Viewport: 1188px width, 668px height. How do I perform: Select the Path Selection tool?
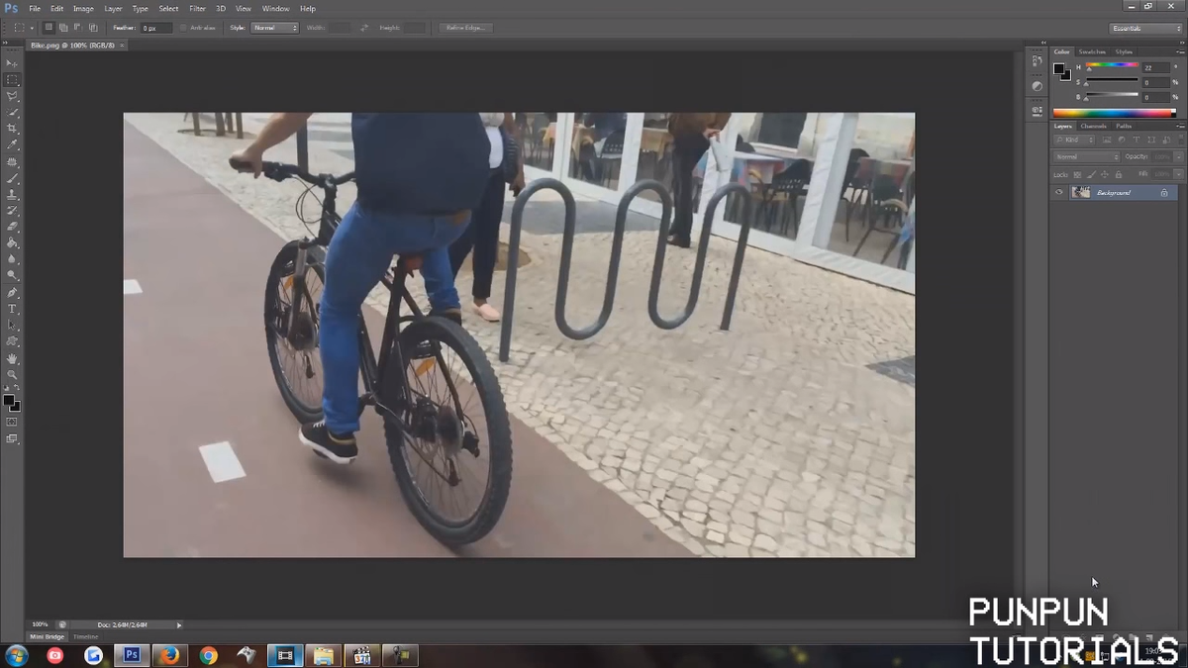pyautogui.click(x=12, y=325)
